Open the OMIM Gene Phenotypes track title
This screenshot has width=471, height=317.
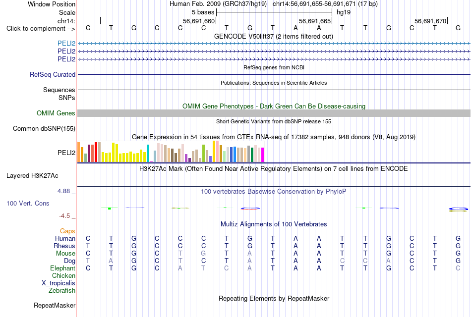click(x=274, y=106)
